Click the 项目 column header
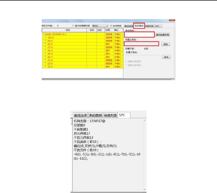217x193 pixels. pos(64,30)
